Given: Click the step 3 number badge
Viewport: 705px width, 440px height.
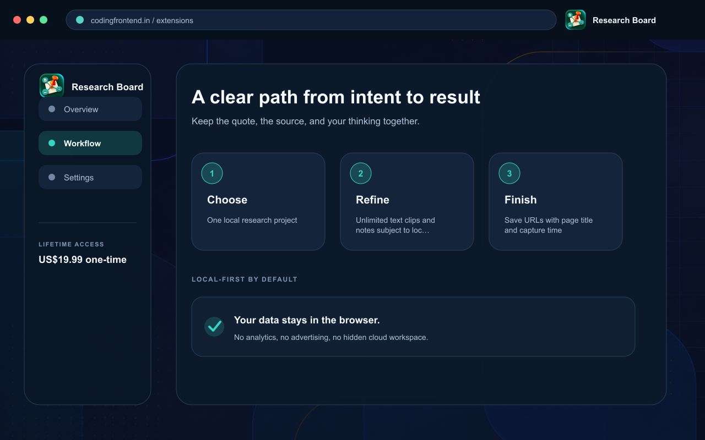Looking at the screenshot, I should [509, 173].
